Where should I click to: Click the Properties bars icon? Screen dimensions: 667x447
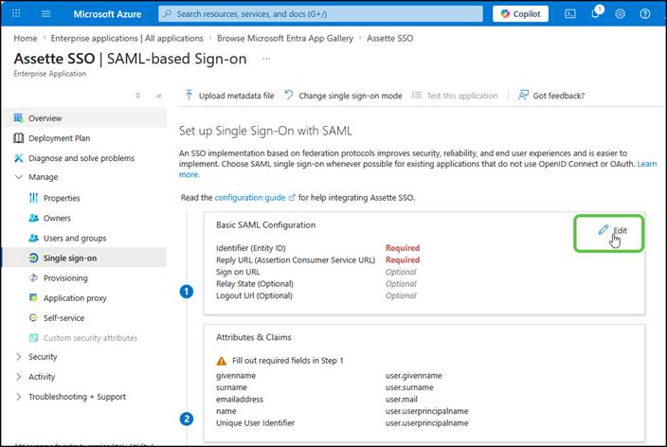click(33, 198)
